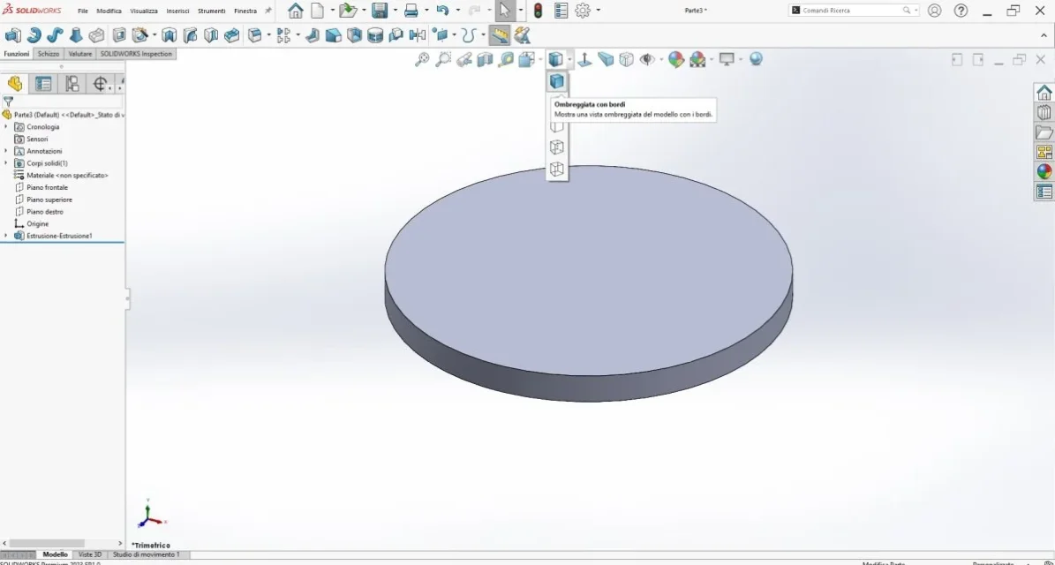The image size is (1055, 565).
Task: Select the Revolved Cut tool
Action: tap(169, 35)
